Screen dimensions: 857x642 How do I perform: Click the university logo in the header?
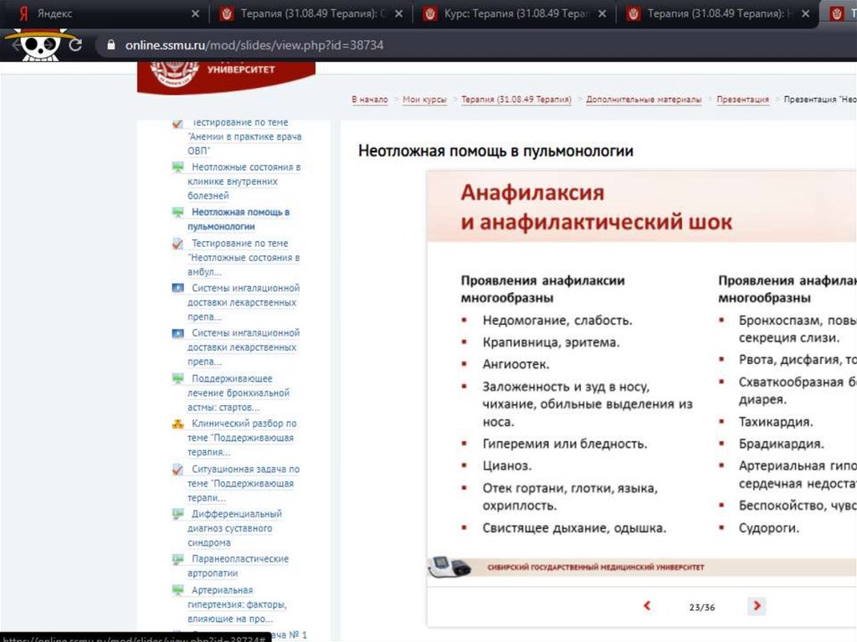[226, 76]
